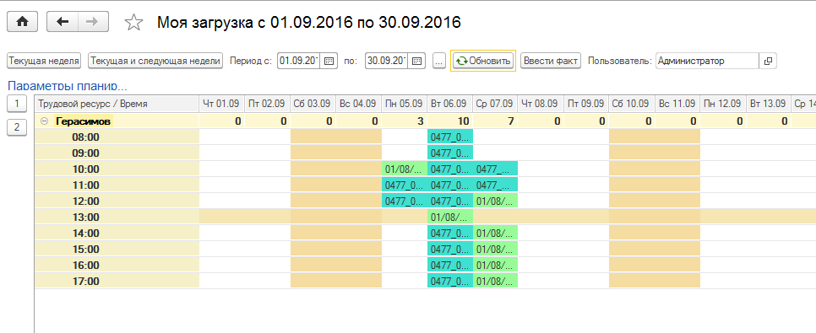Go to the home page icon

(22, 22)
